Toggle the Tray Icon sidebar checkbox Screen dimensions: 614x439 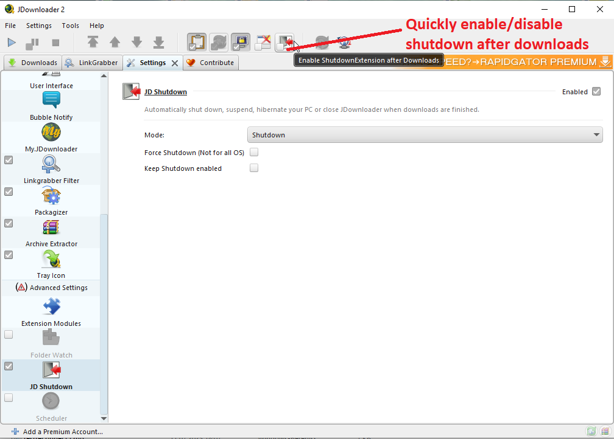[9, 255]
